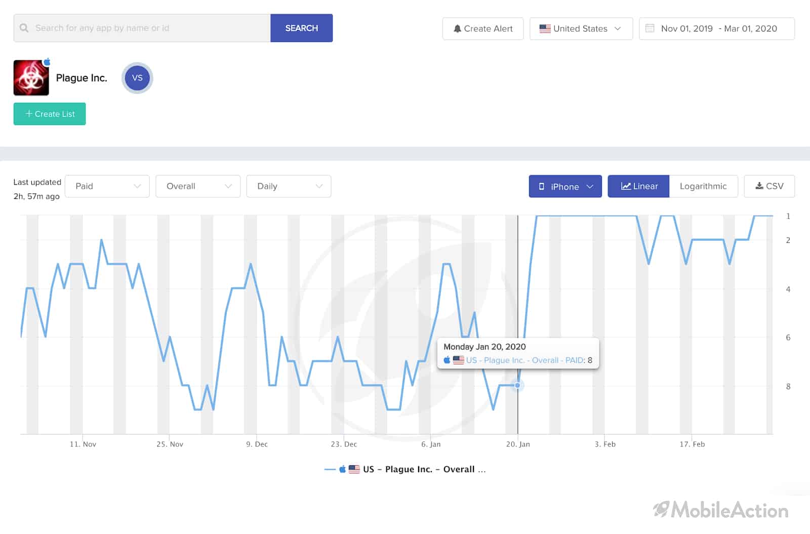This screenshot has height=534, width=810.
Task: Click the 3. Feb axis label
Action: click(605, 444)
